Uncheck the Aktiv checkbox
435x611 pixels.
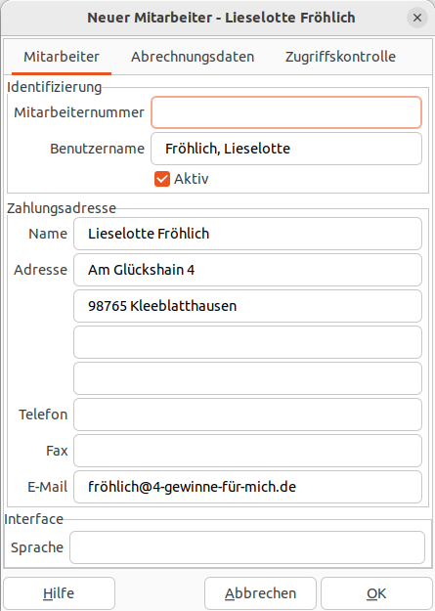162,179
